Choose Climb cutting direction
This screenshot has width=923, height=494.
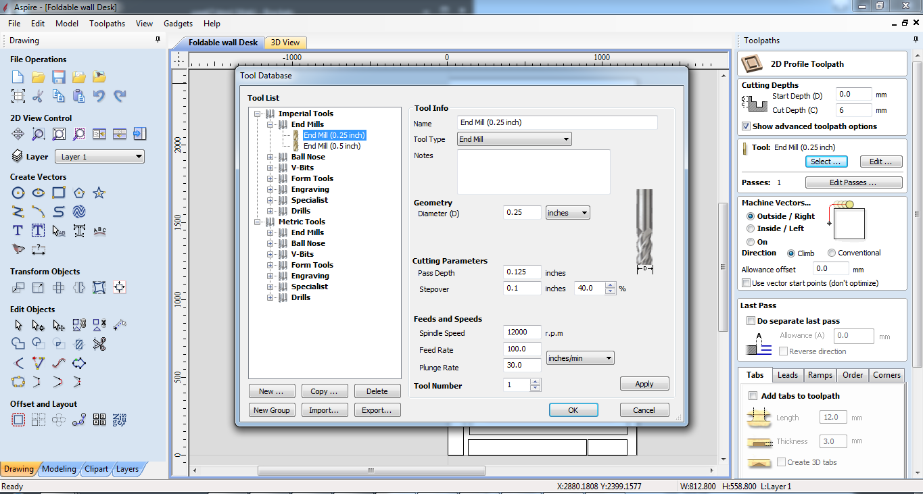pos(791,253)
